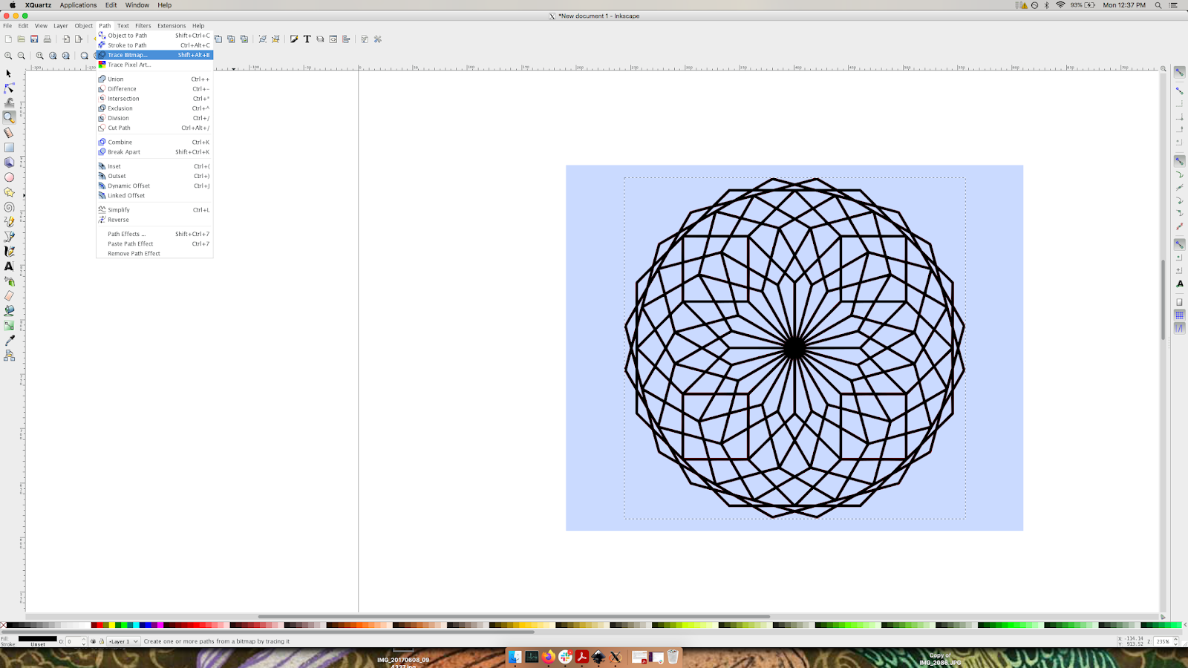Select Union in the Path menu
Viewport: 1188px width, 668px height.
(x=115, y=79)
